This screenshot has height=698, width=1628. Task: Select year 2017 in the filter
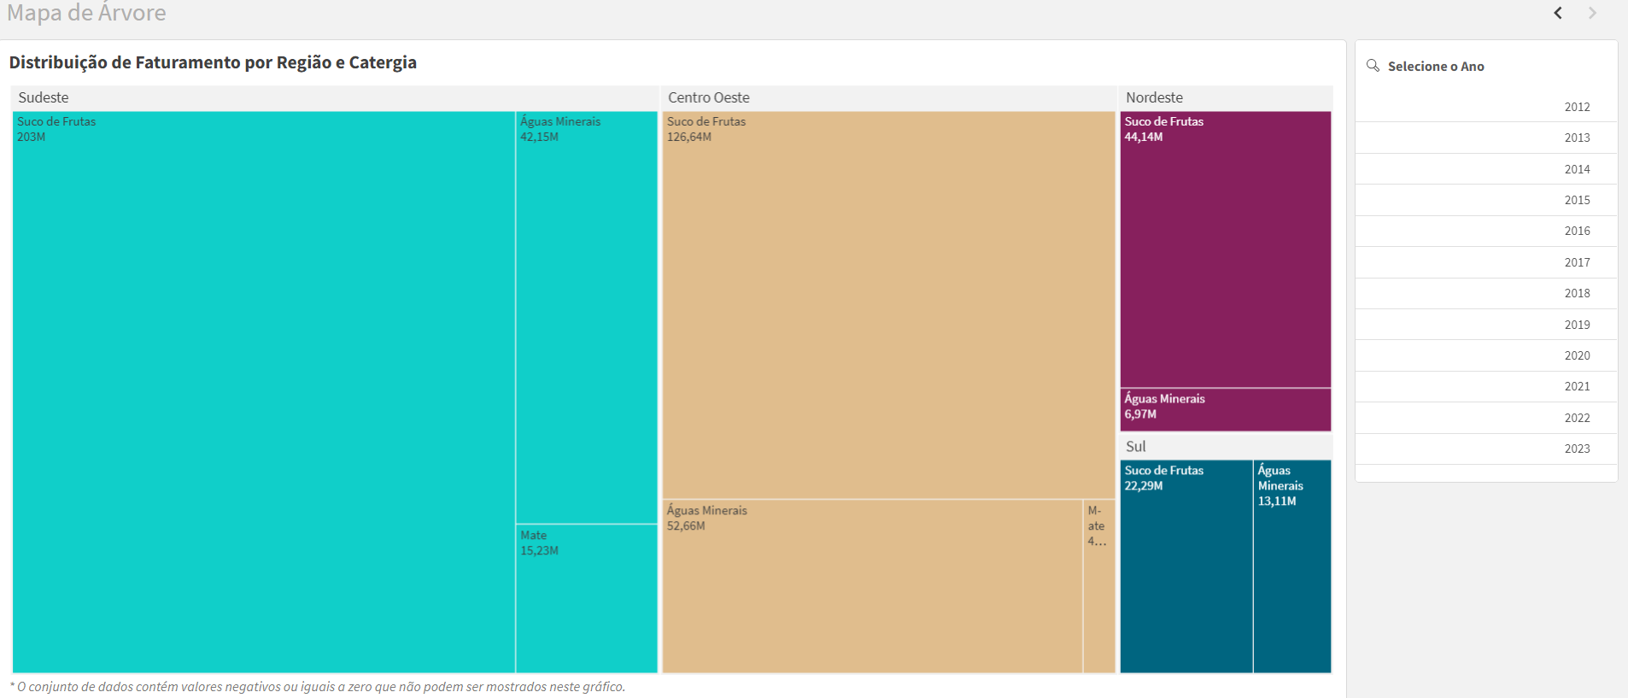pos(1486,262)
